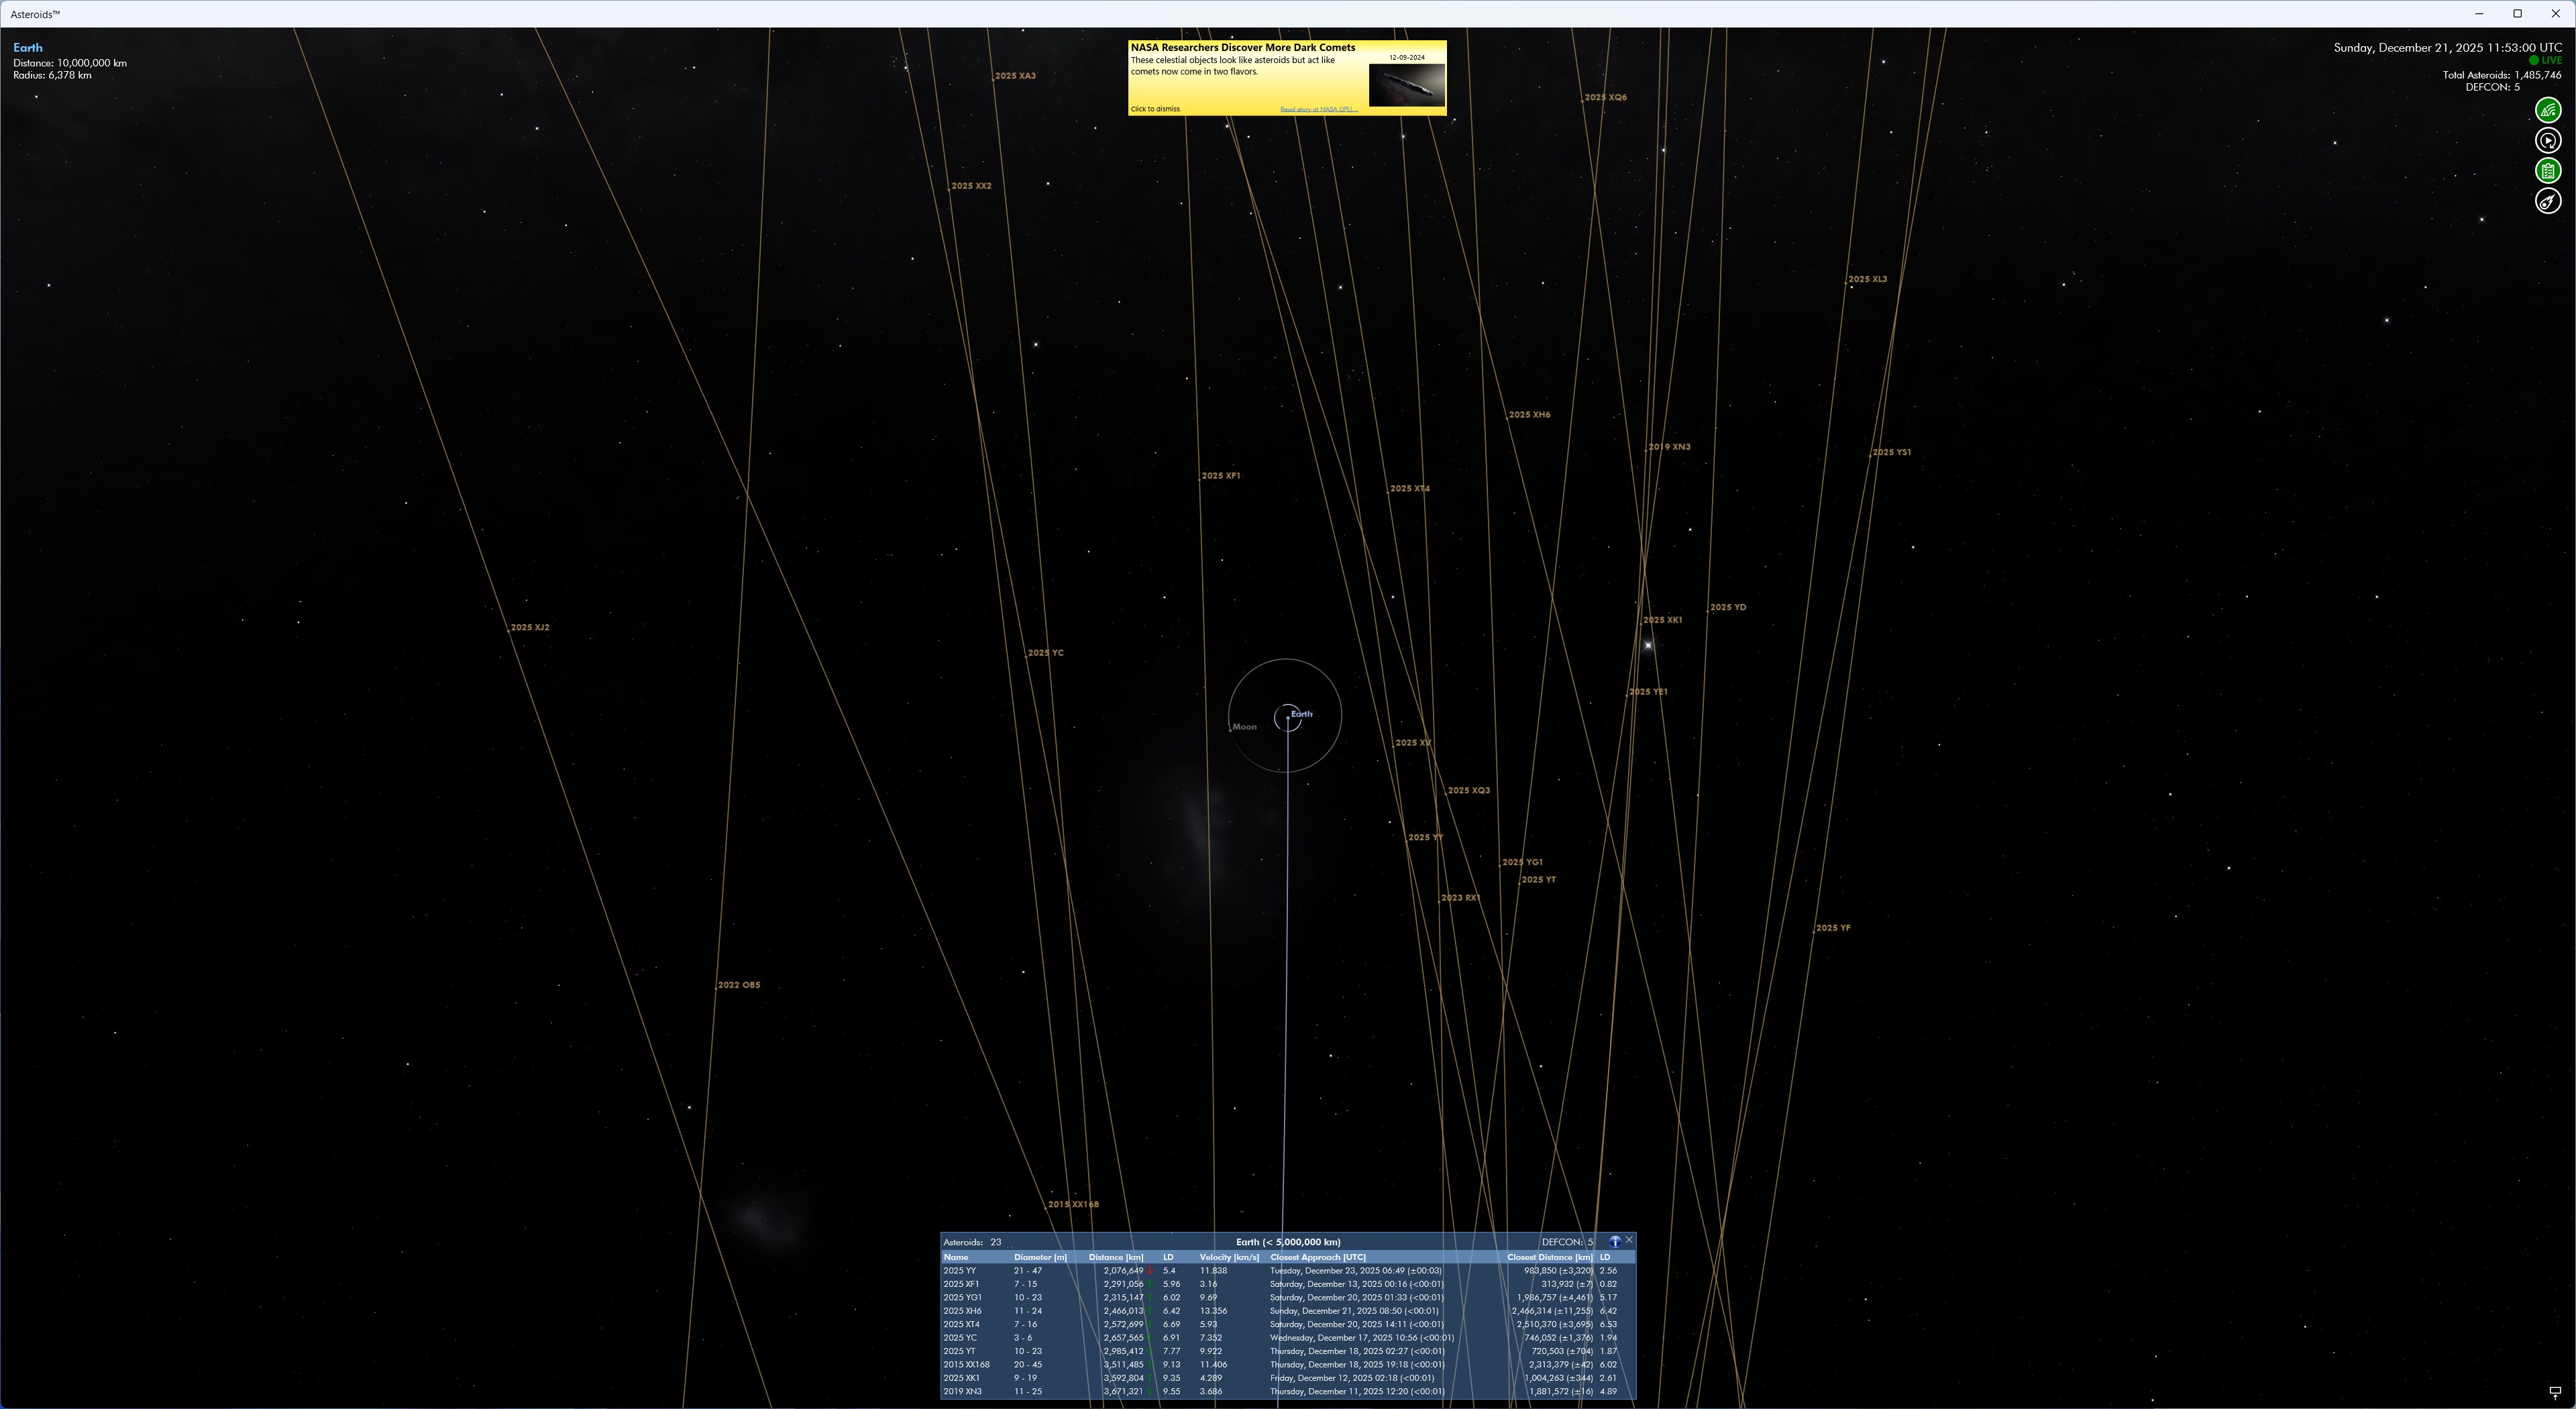Sort the asteroid table by Name
The width and height of the screenshot is (2576, 1409).
point(957,1258)
